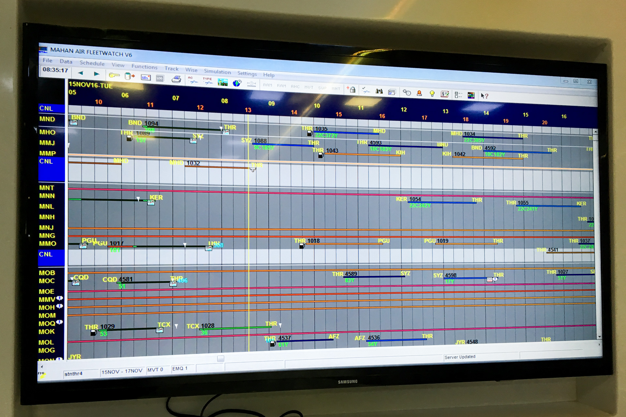The image size is (626, 417).
Task: Open the Simulation menu
Action: pyautogui.click(x=217, y=72)
